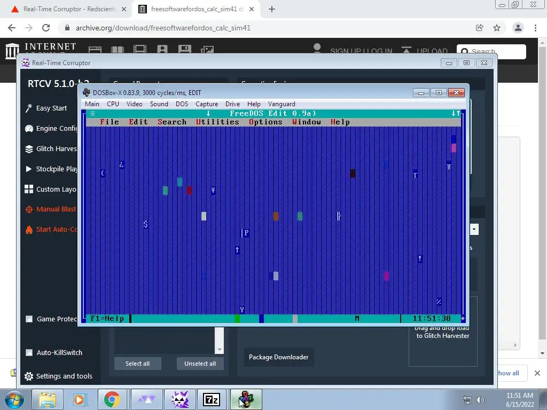Open the Capture menu in DOSBox-X
The image size is (547, 410).
coord(207,104)
